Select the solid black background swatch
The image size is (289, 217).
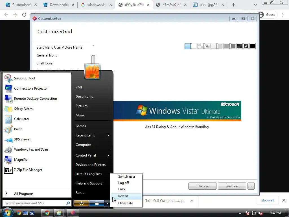(x=253, y=46)
